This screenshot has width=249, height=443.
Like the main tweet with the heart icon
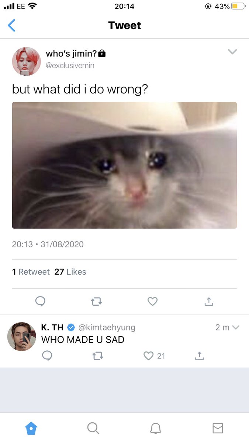coord(152,302)
